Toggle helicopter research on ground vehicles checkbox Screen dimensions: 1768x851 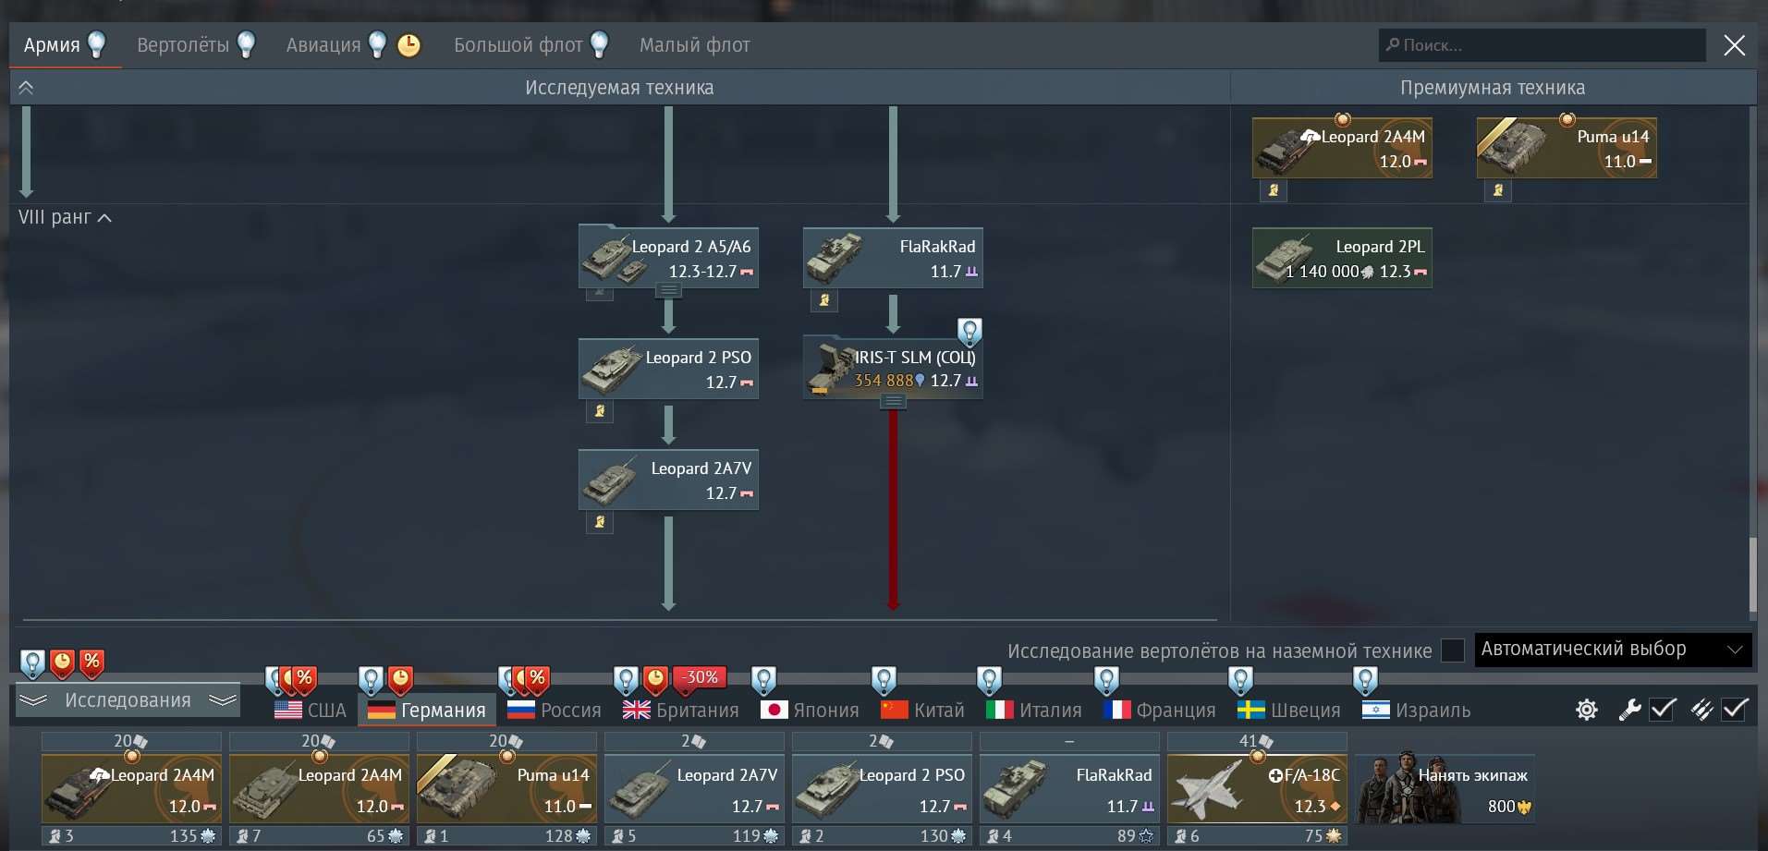tap(1453, 650)
